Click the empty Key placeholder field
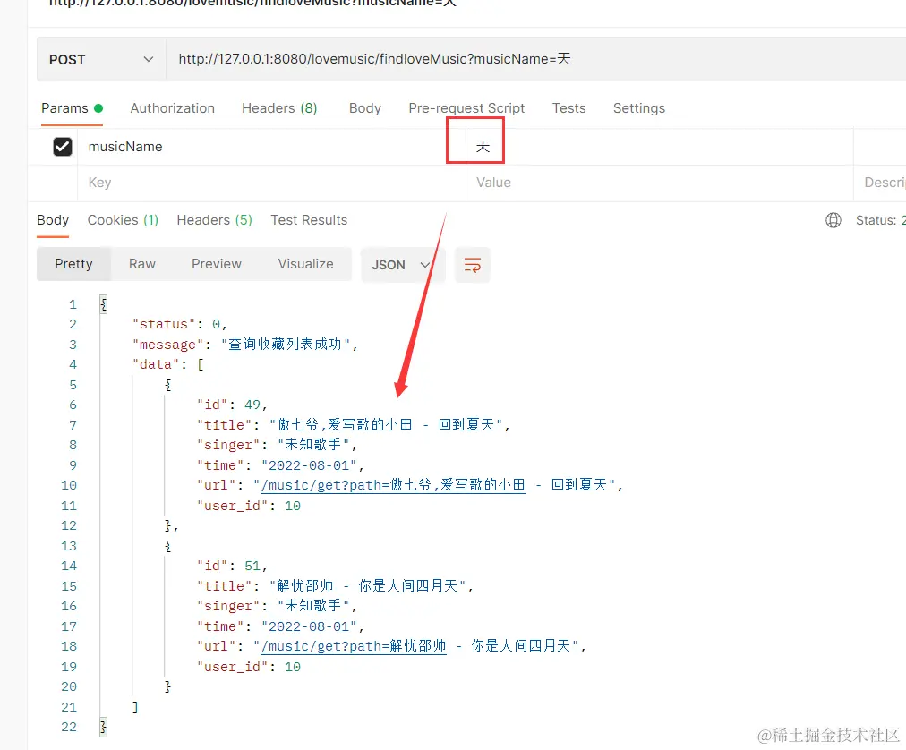This screenshot has width=906, height=750. 271,183
